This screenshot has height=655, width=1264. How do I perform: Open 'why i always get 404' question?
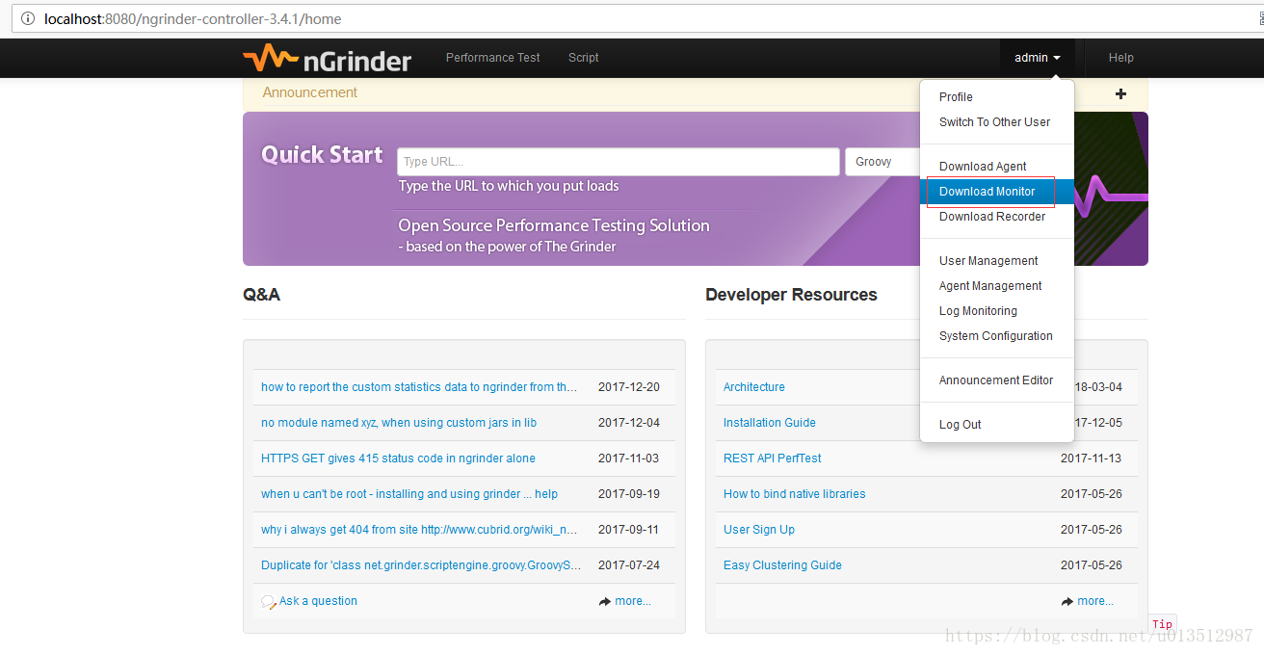(419, 530)
